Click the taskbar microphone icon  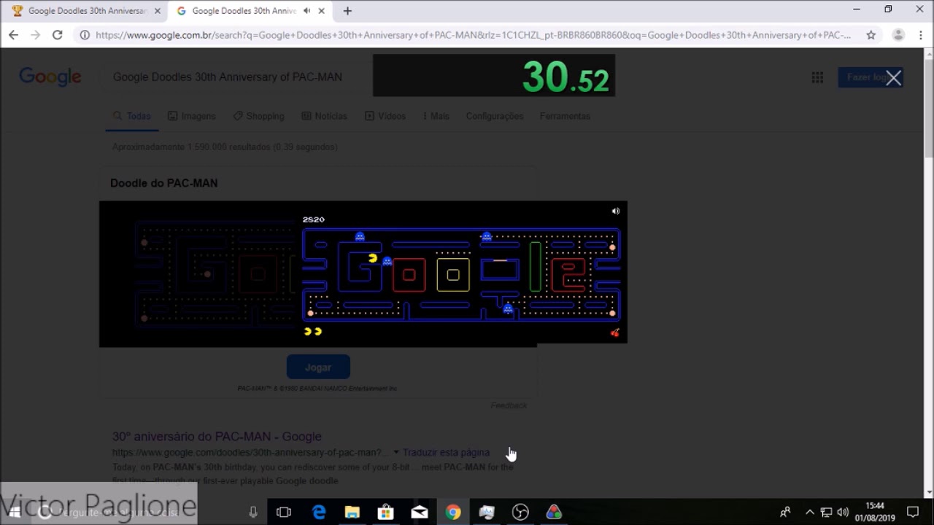pyautogui.click(x=253, y=513)
